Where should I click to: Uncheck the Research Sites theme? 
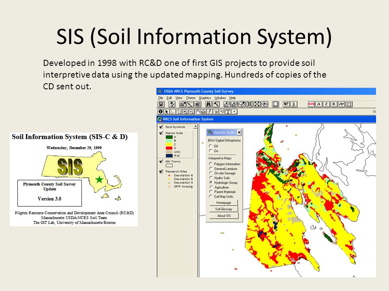(x=161, y=171)
